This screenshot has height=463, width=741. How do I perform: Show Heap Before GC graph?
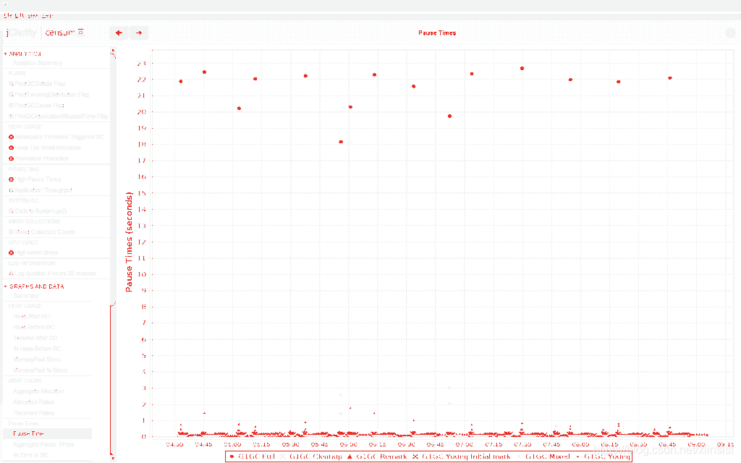34,327
